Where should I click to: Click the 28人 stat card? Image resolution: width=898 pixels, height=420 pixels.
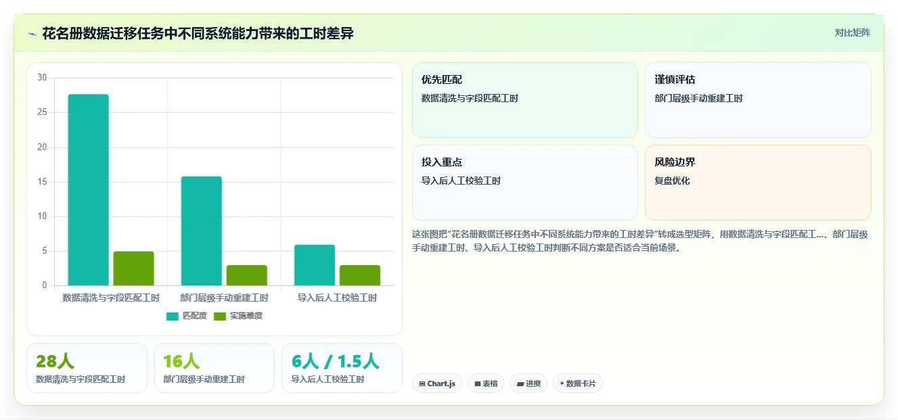(87, 368)
